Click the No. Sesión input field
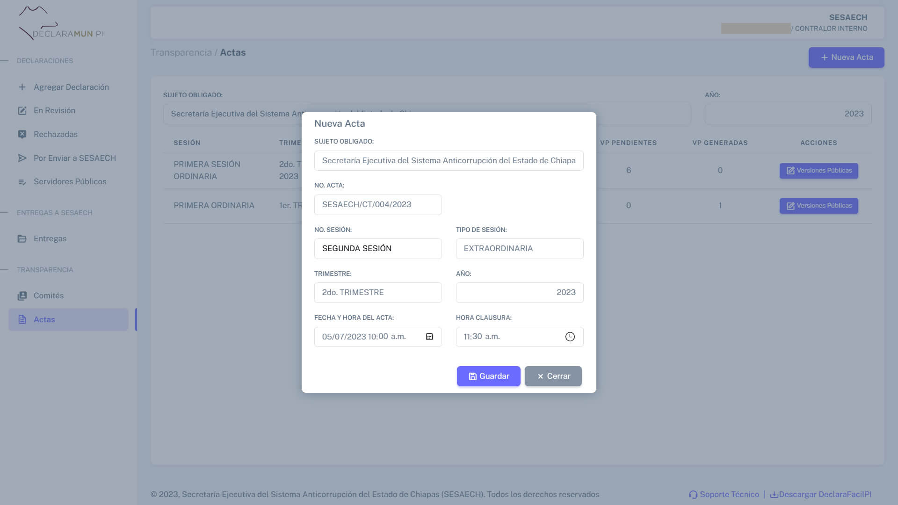The image size is (898, 505). 378,249
